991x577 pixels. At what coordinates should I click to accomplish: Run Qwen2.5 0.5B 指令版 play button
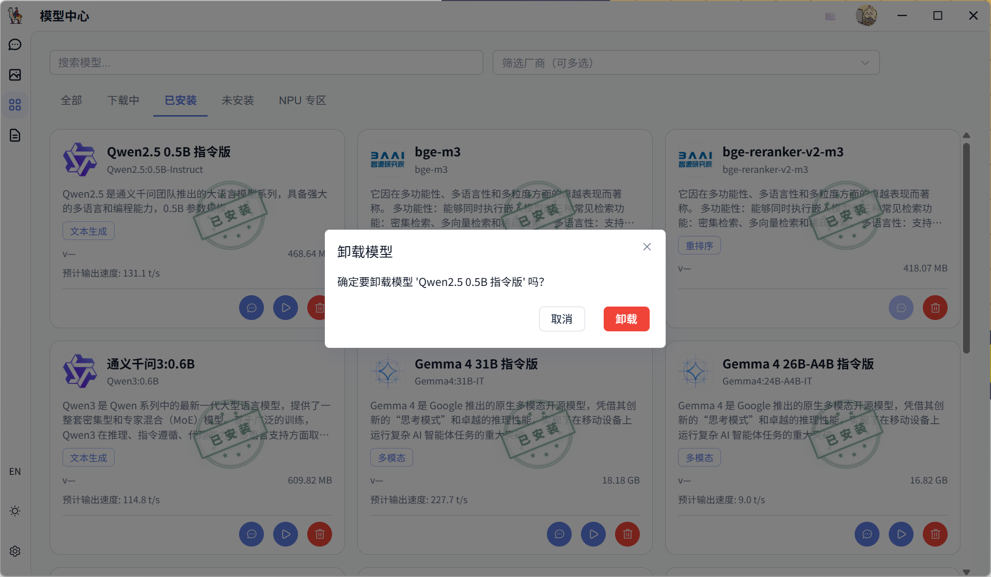click(286, 308)
